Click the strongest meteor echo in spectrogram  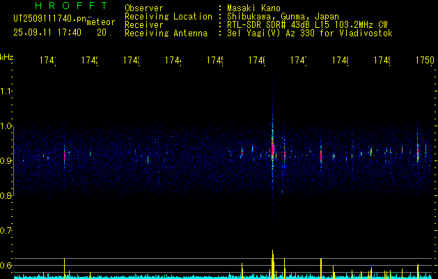(273, 149)
